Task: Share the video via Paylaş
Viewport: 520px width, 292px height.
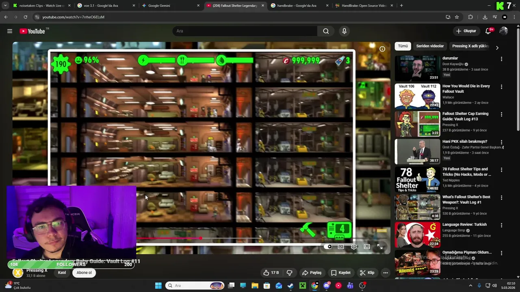Action: coord(312,273)
